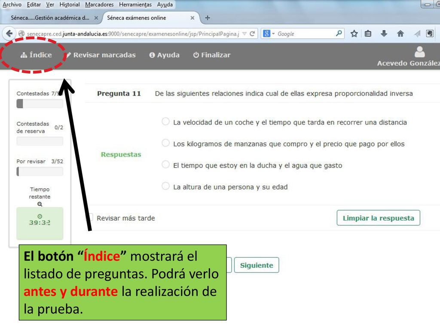Viewport: 440px width, 330px height.
Task: Open the bookmarks list icon
Action: tap(368, 34)
